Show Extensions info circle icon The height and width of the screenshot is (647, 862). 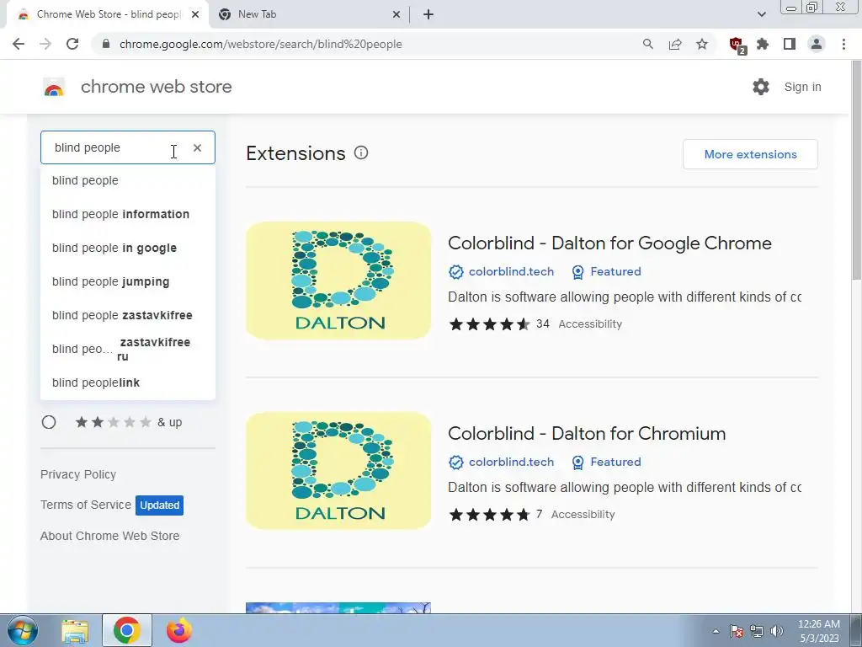tap(360, 153)
